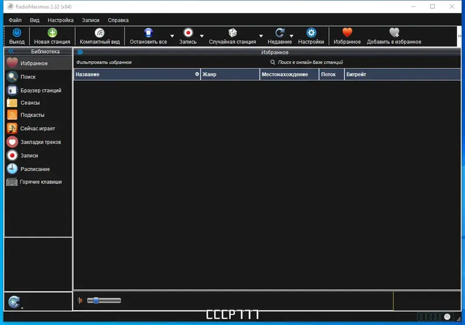Select Избранное in the library sidebar
The width and height of the screenshot is (465, 325).
click(x=38, y=63)
